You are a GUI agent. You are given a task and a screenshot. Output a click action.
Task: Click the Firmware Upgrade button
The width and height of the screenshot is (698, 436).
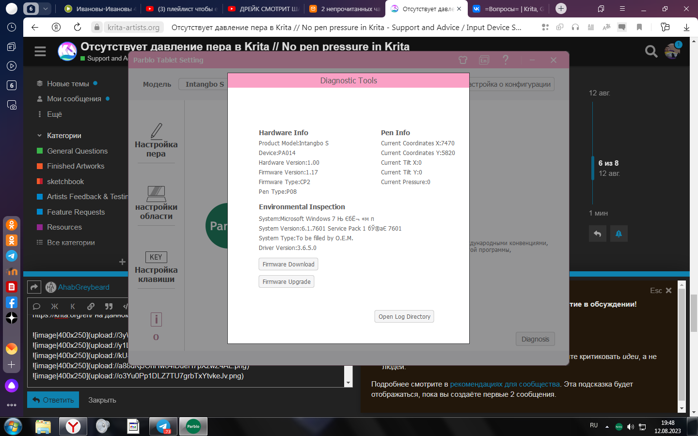click(286, 282)
